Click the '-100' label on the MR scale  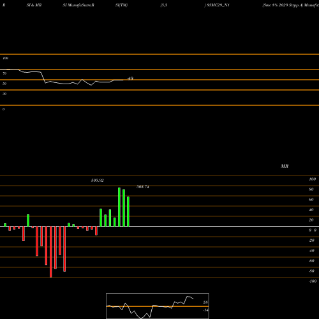[x=313, y=281]
